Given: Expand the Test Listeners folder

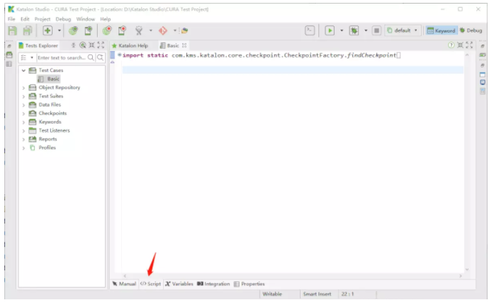Looking at the screenshot, I should coord(23,130).
